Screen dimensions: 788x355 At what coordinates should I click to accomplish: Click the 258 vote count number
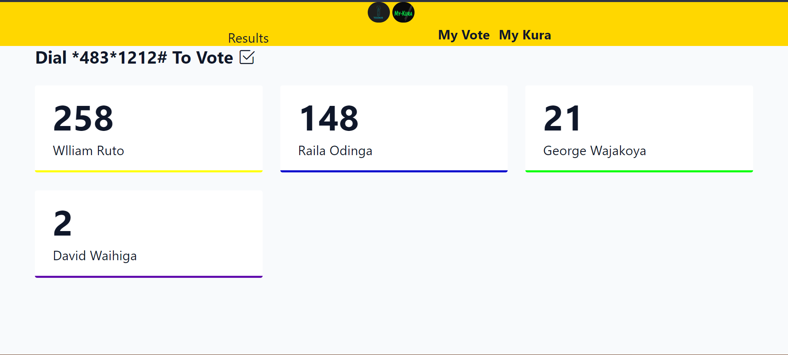pyautogui.click(x=83, y=119)
